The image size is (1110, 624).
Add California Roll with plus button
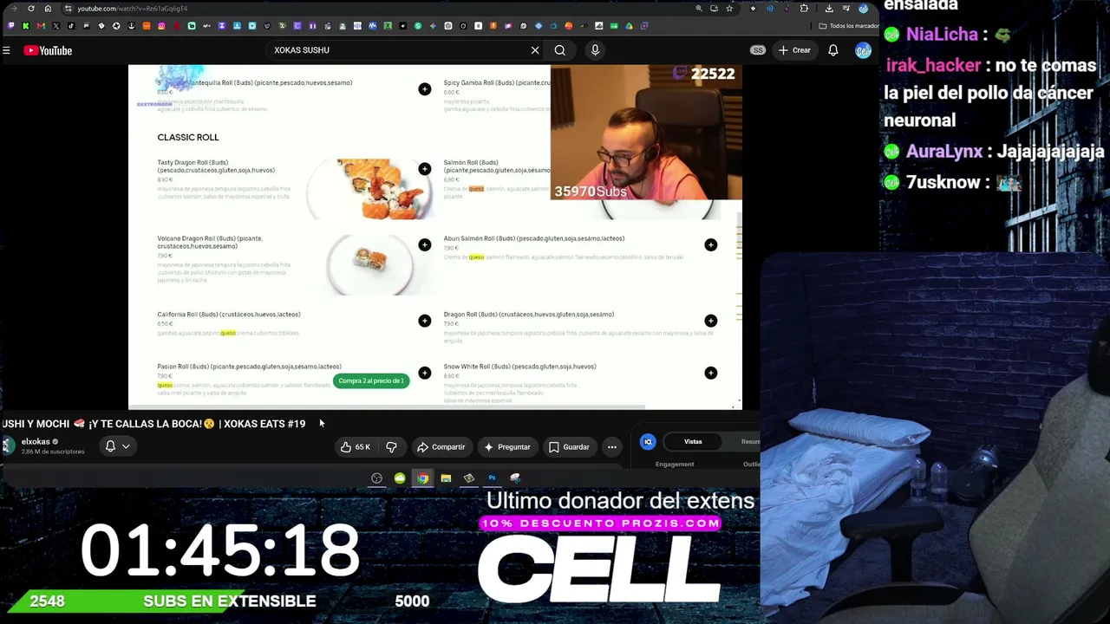(x=424, y=322)
